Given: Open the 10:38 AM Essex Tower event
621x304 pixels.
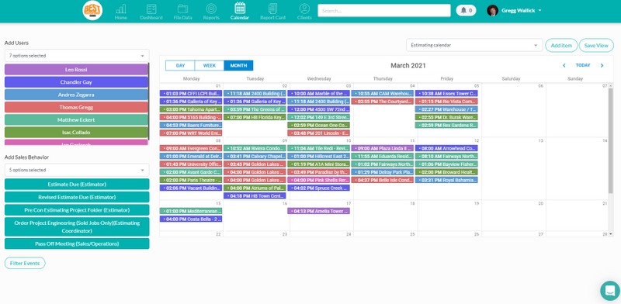Looking at the screenshot, I should tap(447, 93).
